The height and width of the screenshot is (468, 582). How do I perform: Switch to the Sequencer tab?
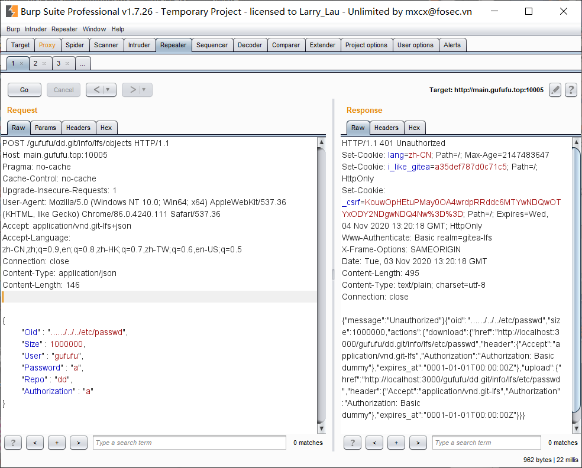pyautogui.click(x=212, y=45)
